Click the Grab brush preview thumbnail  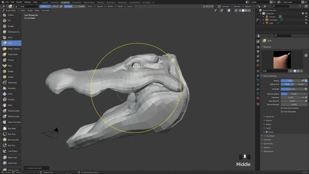pyautogui.click(x=282, y=60)
